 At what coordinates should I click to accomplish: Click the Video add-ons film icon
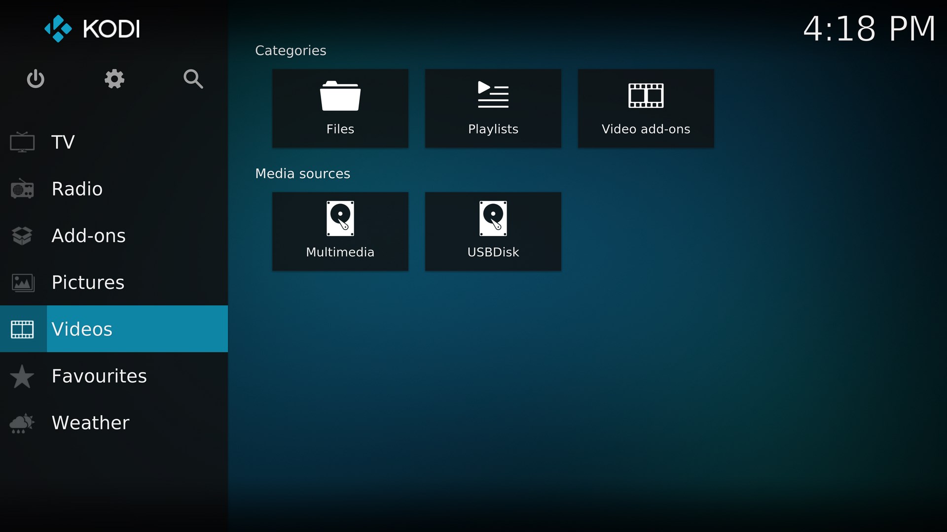click(646, 95)
